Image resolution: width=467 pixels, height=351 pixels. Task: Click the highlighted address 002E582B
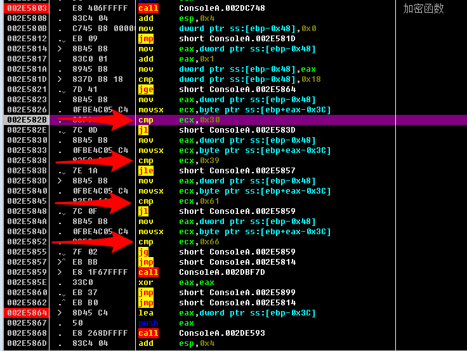pos(27,120)
